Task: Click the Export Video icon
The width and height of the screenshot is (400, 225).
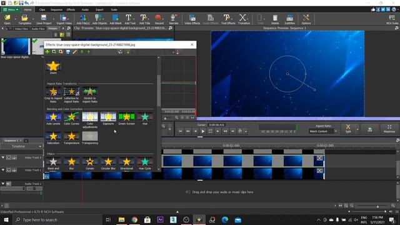Action: coord(64,19)
